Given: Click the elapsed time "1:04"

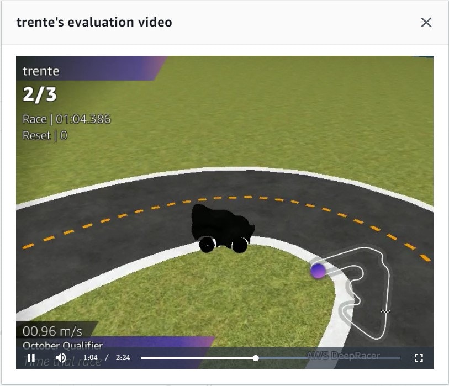Looking at the screenshot, I should click(91, 358).
